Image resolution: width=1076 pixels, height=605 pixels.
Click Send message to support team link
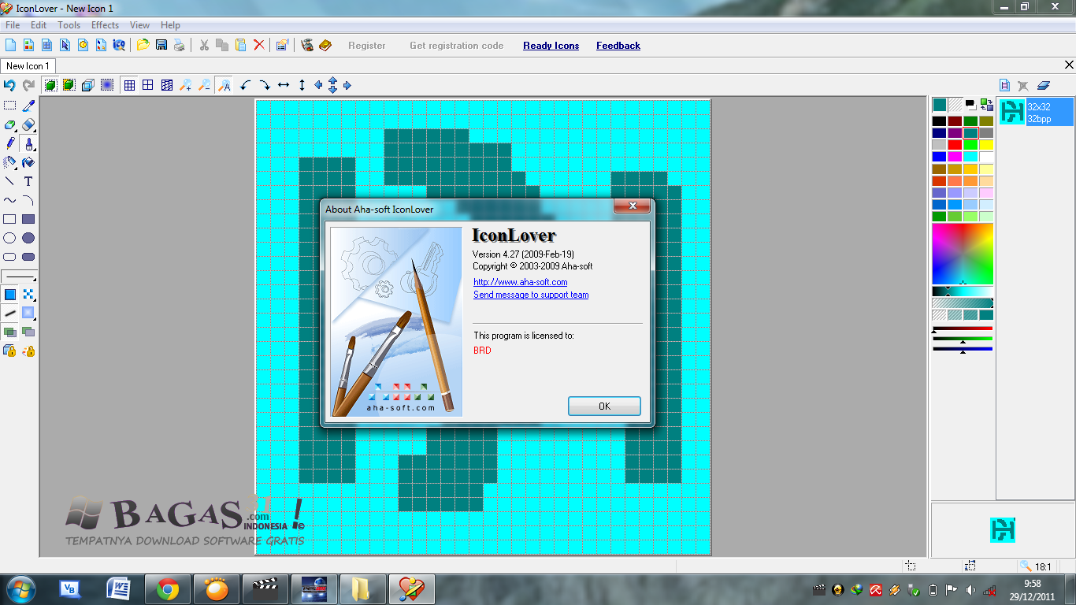tap(531, 295)
